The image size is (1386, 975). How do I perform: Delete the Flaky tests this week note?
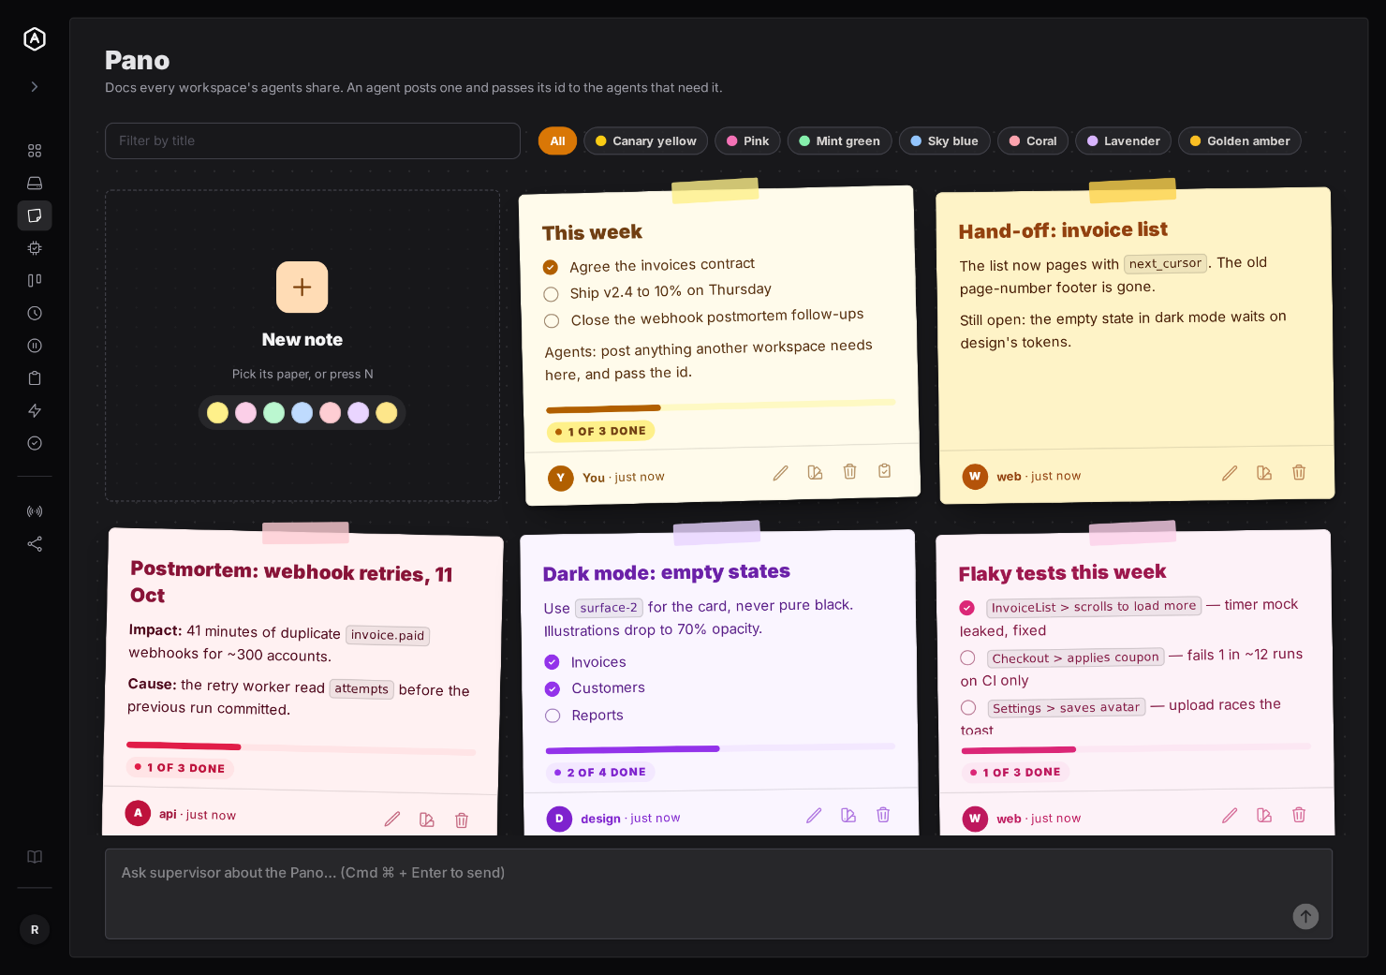tap(1299, 815)
